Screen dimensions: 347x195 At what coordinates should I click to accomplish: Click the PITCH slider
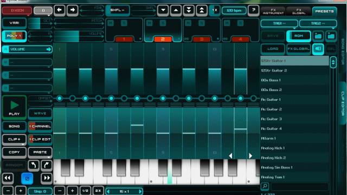point(79,23)
